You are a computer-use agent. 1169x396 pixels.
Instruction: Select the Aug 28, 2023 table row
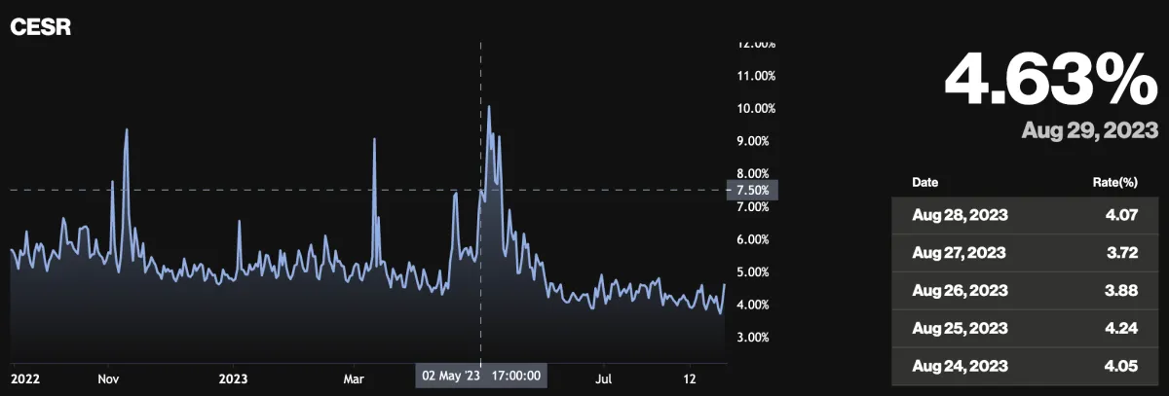tap(1025, 215)
